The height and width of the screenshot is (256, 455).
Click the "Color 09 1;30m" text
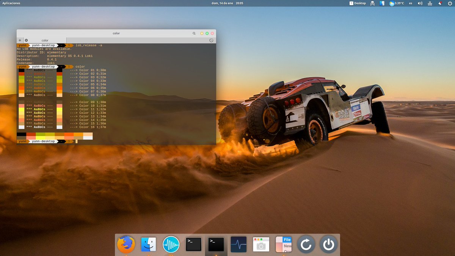click(93, 102)
